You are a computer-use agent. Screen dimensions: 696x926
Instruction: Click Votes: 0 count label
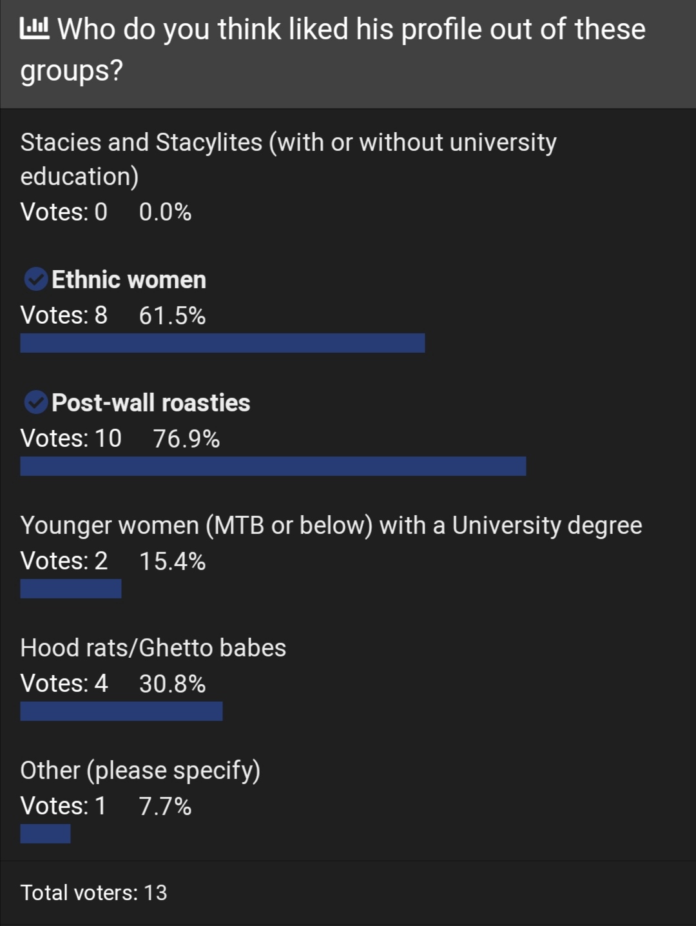click(64, 212)
